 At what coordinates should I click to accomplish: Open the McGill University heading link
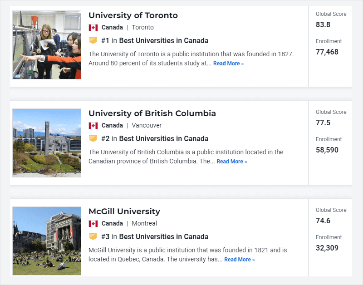[x=124, y=211]
